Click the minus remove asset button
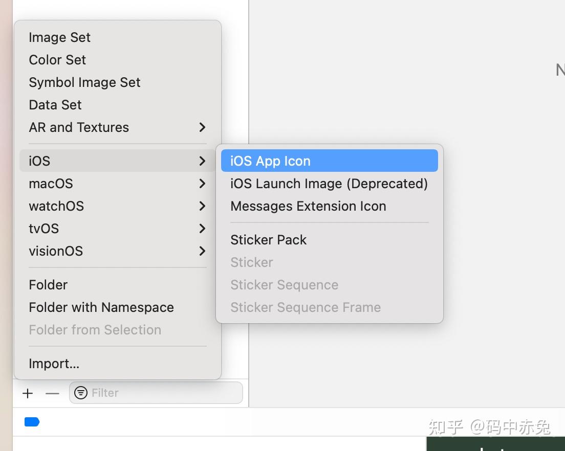The width and height of the screenshot is (565, 451). click(x=52, y=393)
